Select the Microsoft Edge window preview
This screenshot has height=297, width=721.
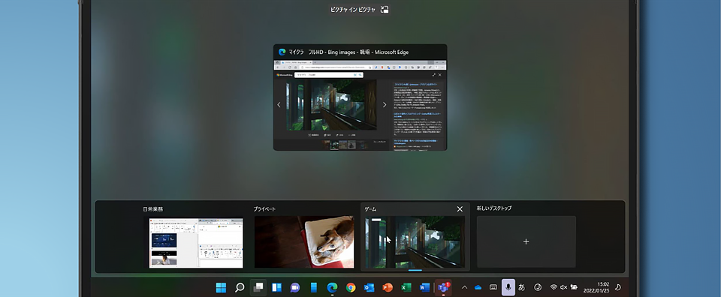[x=360, y=97]
